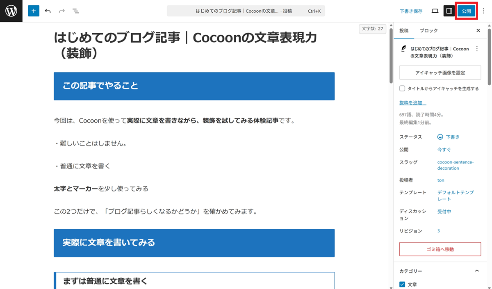Toggle the settings sidebar panel icon
The image size is (492, 289).
pos(449,11)
